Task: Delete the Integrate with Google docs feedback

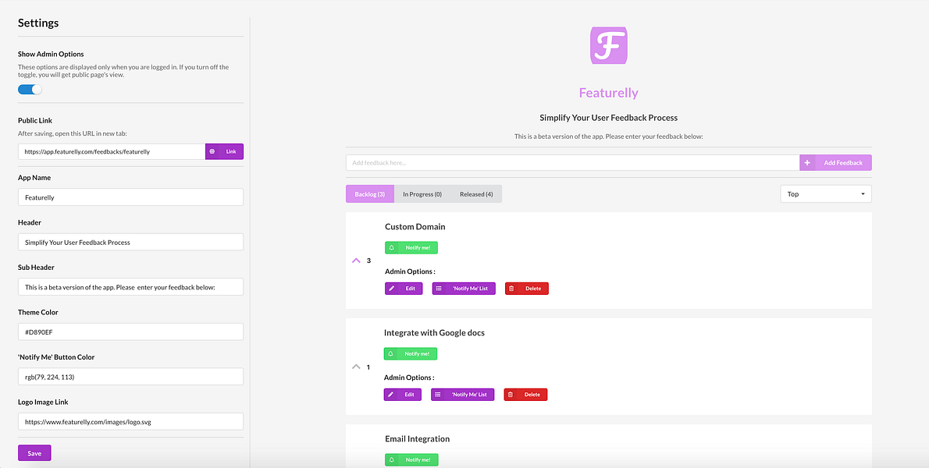Action: click(x=525, y=395)
